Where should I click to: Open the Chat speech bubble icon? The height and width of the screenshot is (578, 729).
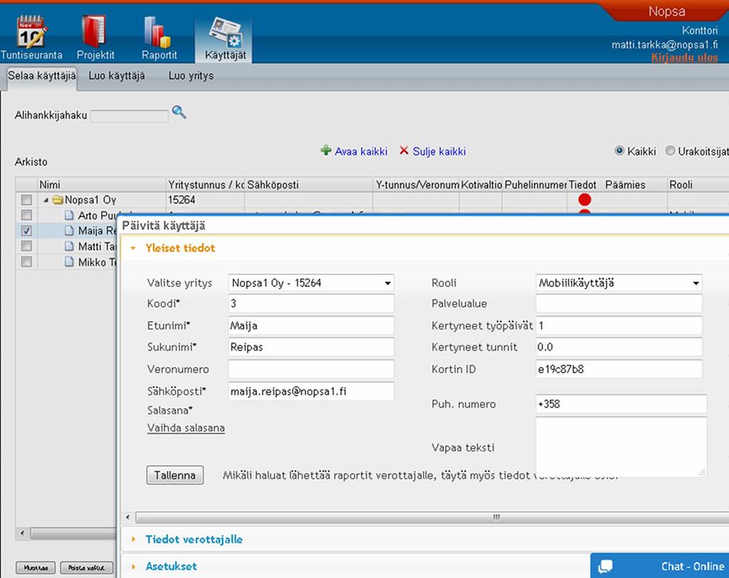[605, 567]
